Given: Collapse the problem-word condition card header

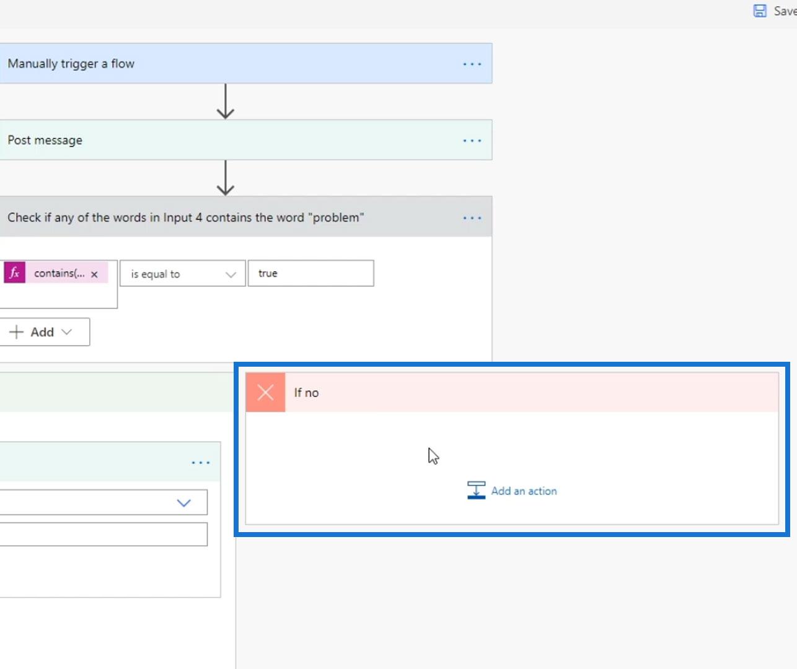Looking at the screenshot, I should [x=246, y=217].
